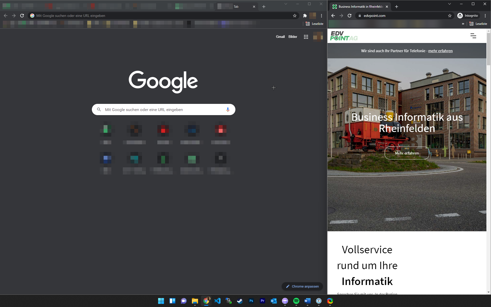Click the Chrome anpassen button

click(x=302, y=286)
